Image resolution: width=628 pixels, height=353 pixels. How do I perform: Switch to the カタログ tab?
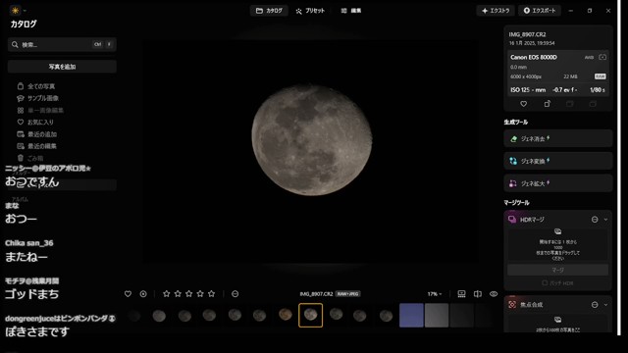pyautogui.click(x=269, y=11)
